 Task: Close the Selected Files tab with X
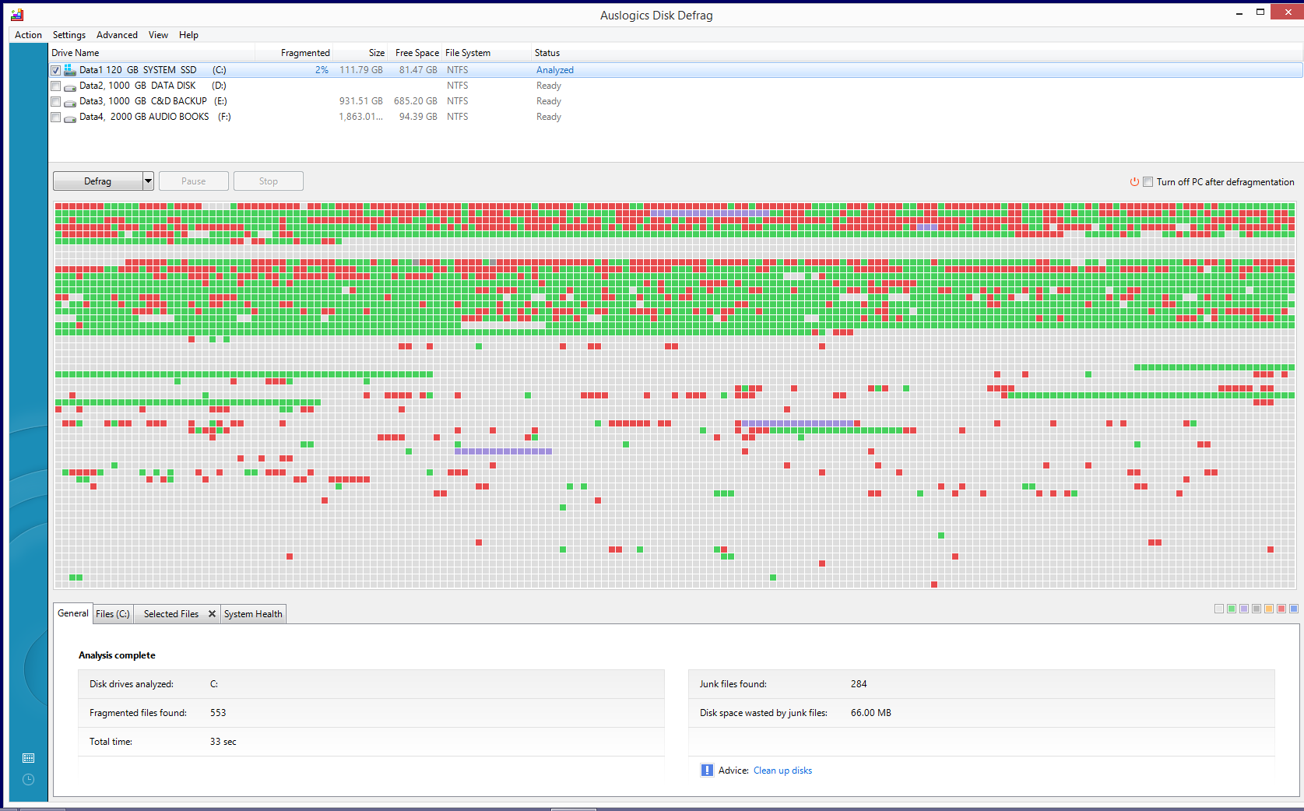coord(212,614)
